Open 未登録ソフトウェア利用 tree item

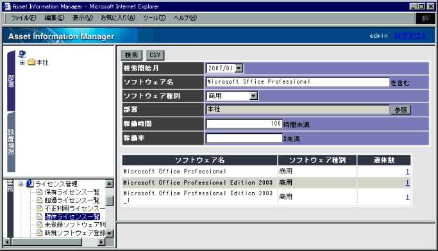[x=75, y=225]
